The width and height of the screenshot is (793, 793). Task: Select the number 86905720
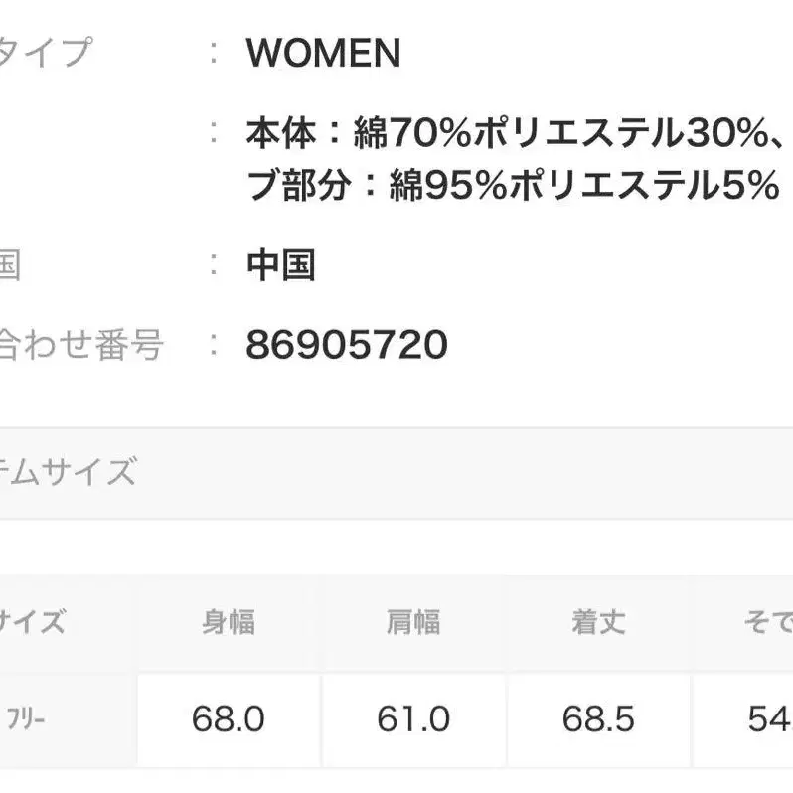click(x=346, y=346)
